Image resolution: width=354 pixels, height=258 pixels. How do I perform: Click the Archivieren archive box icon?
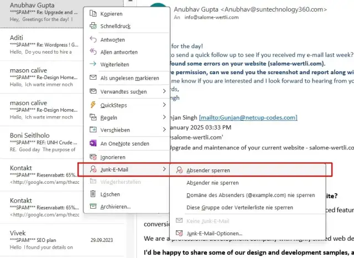click(93, 207)
